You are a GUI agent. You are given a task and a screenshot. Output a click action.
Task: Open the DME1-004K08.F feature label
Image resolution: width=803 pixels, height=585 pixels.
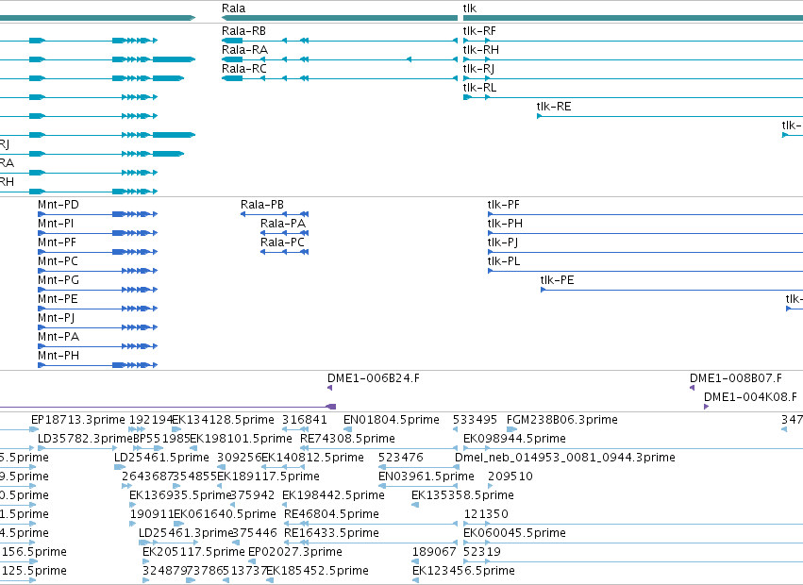(x=750, y=397)
